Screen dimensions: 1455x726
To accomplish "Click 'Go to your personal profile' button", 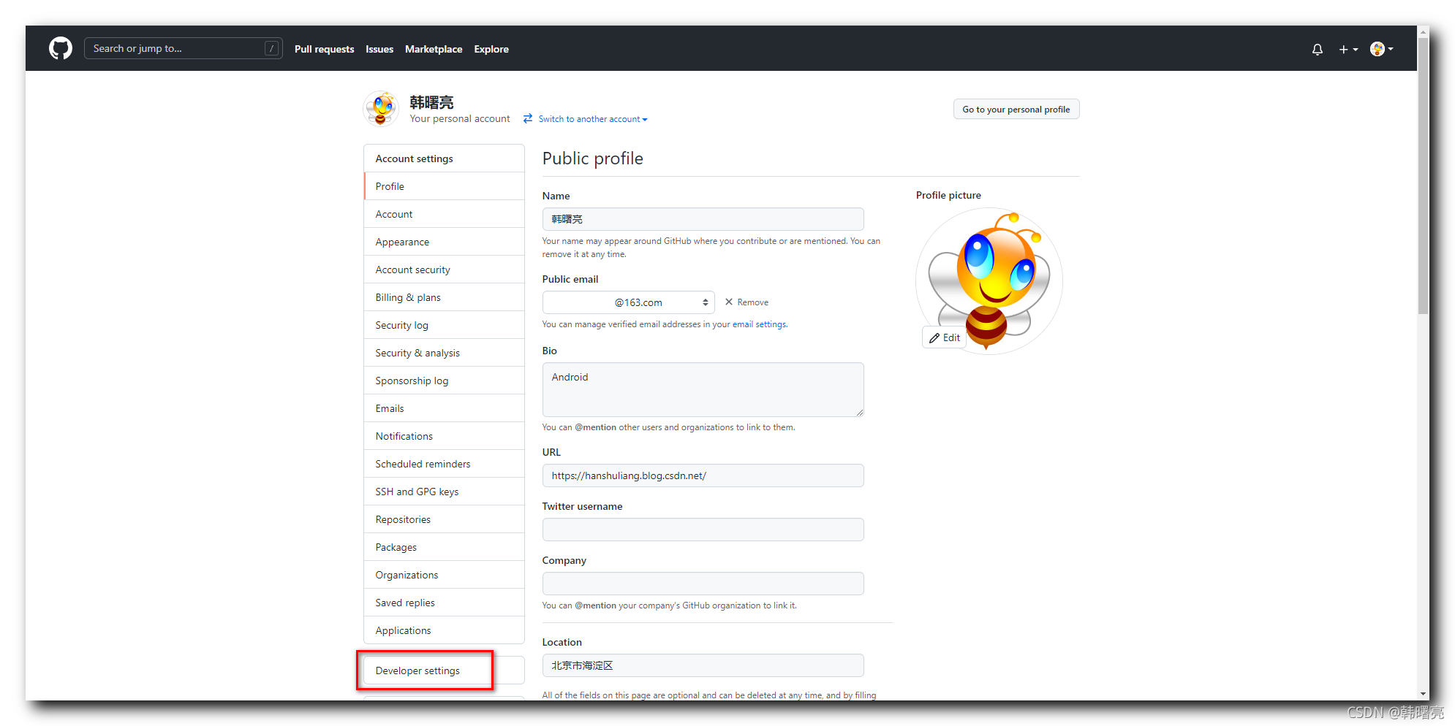I will point(1016,109).
